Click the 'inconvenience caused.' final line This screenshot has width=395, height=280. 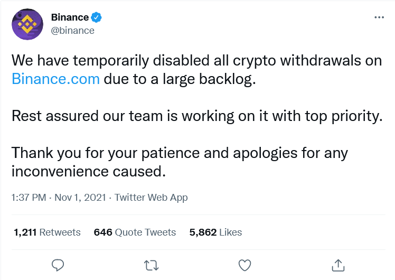[89, 171]
